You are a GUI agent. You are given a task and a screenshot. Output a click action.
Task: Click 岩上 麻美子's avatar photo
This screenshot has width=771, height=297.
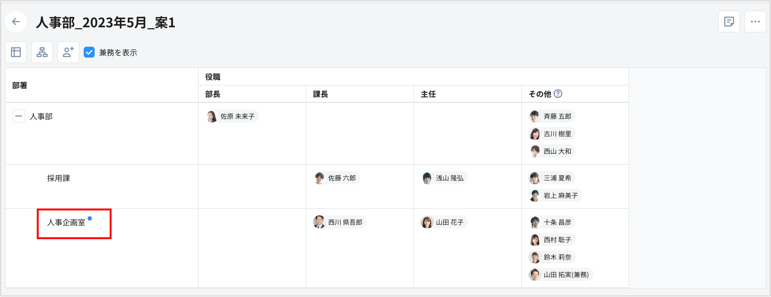(x=535, y=195)
